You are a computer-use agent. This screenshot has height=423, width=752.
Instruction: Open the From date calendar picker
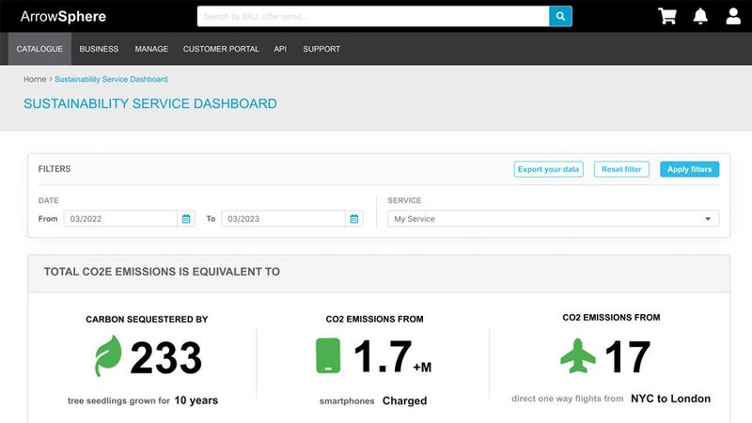pyautogui.click(x=186, y=219)
